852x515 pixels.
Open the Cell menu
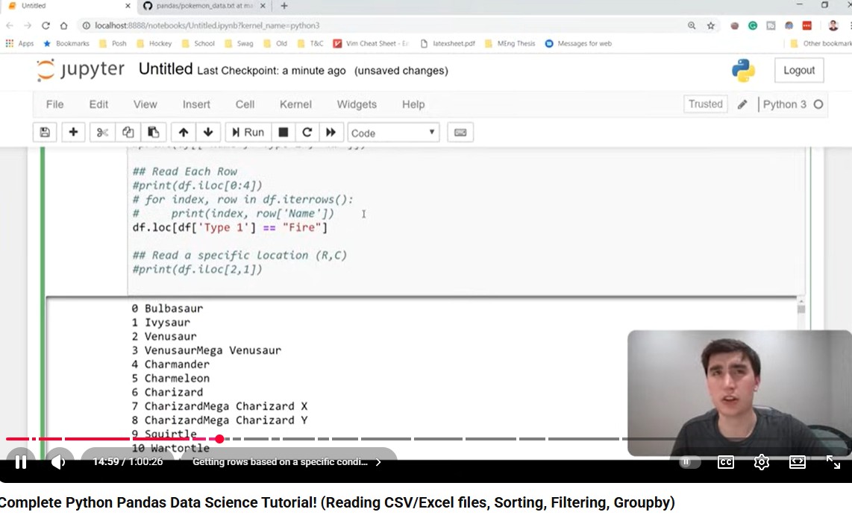[x=245, y=104]
